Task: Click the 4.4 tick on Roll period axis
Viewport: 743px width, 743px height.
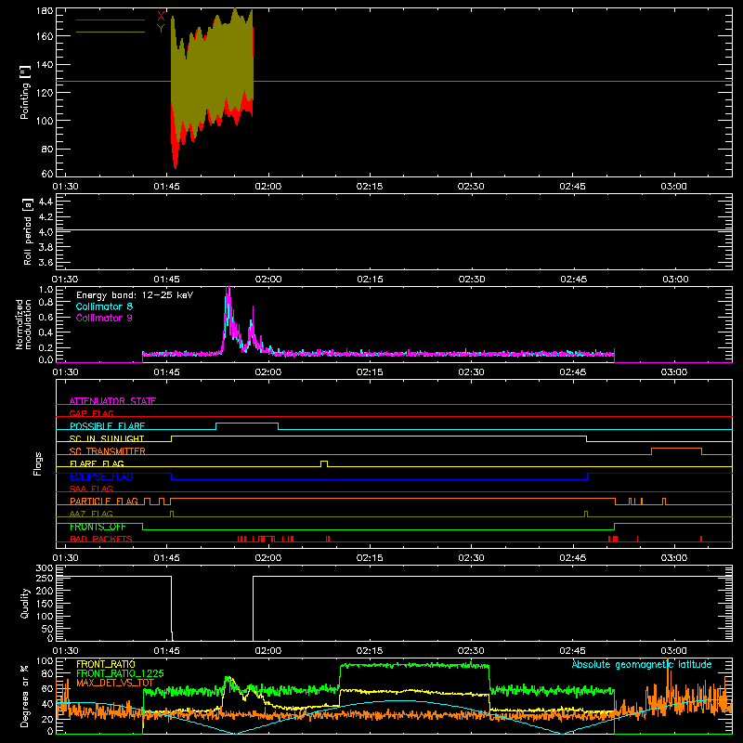Action: point(46,202)
